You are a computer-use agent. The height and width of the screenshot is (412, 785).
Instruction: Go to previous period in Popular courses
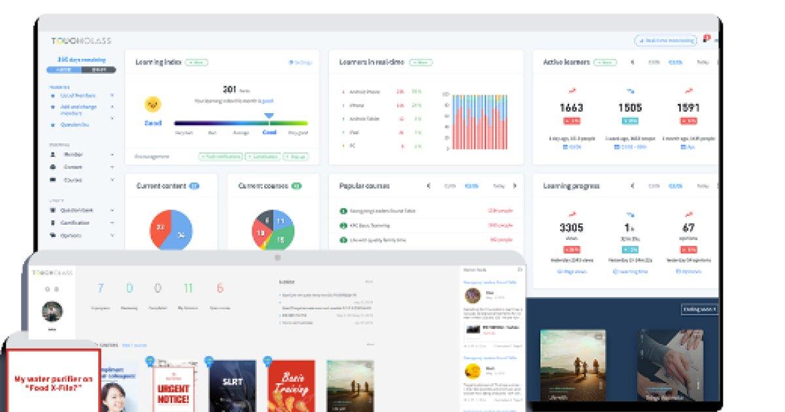tap(428, 186)
